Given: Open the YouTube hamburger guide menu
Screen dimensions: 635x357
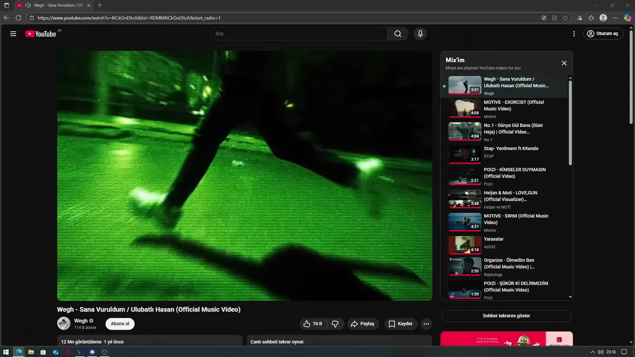Looking at the screenshot, I should pyautogui.click(x=13, y=34).
